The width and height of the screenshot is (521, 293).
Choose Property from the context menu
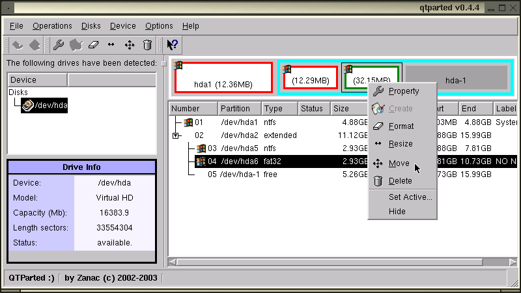(x=402, y=91)
